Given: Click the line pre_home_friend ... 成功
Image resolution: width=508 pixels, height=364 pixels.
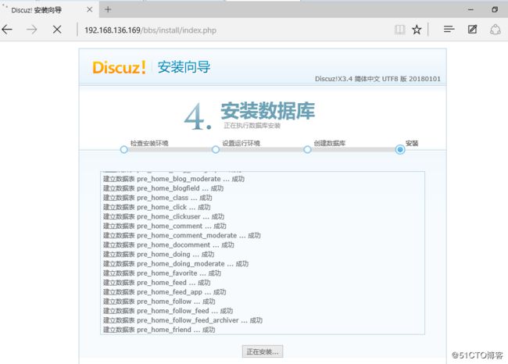Looking at the screenshot, I should click(x=159, y=330).
